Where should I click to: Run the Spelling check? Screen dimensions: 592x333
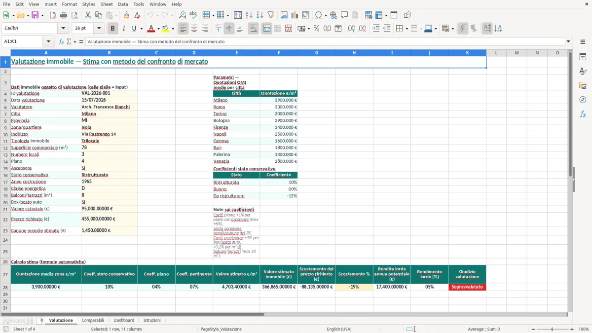[193, 15]
